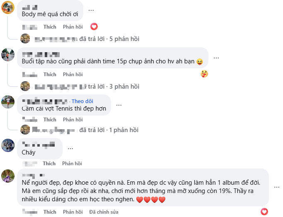Click the emoji reaction under the 15p comment
Image resolution: width=283 pixels, height=217 pixels.
(x=204, y=74)
